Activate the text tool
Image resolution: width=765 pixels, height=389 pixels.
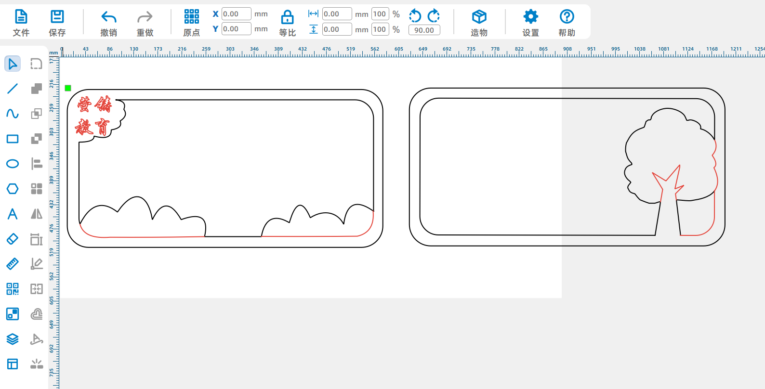click(13, 214)
